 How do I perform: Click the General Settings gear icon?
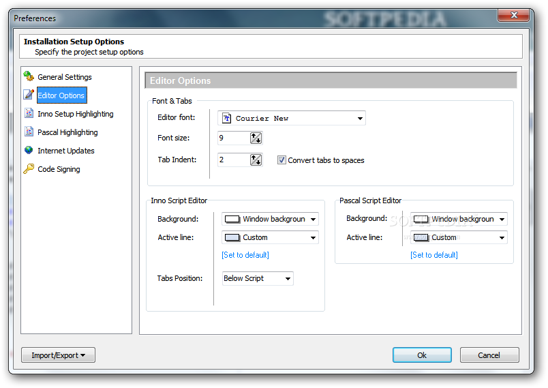coord(29,76)
